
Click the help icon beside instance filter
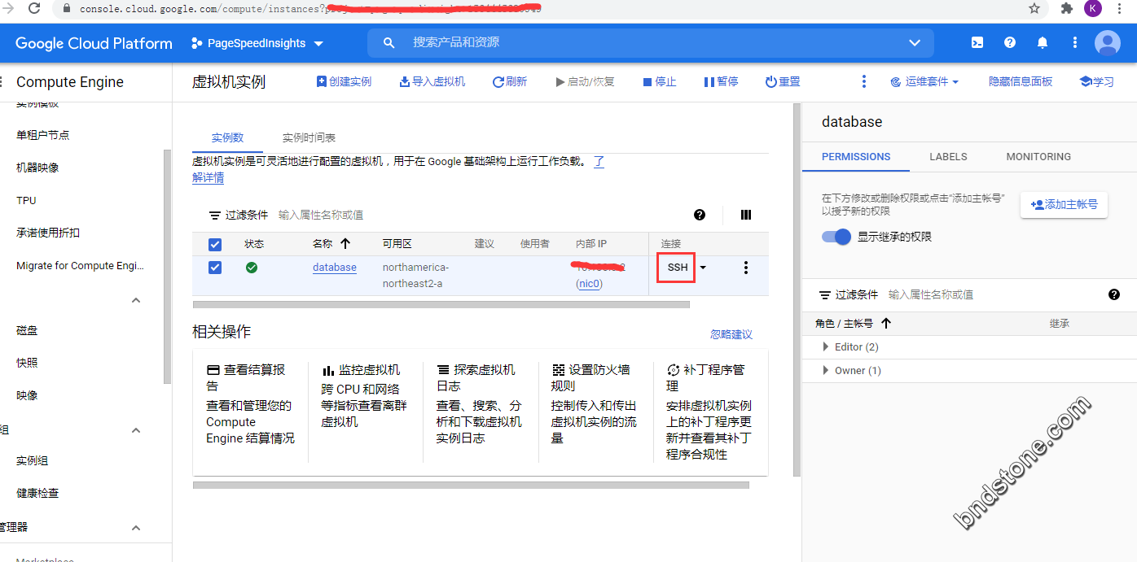pos(700,215)
